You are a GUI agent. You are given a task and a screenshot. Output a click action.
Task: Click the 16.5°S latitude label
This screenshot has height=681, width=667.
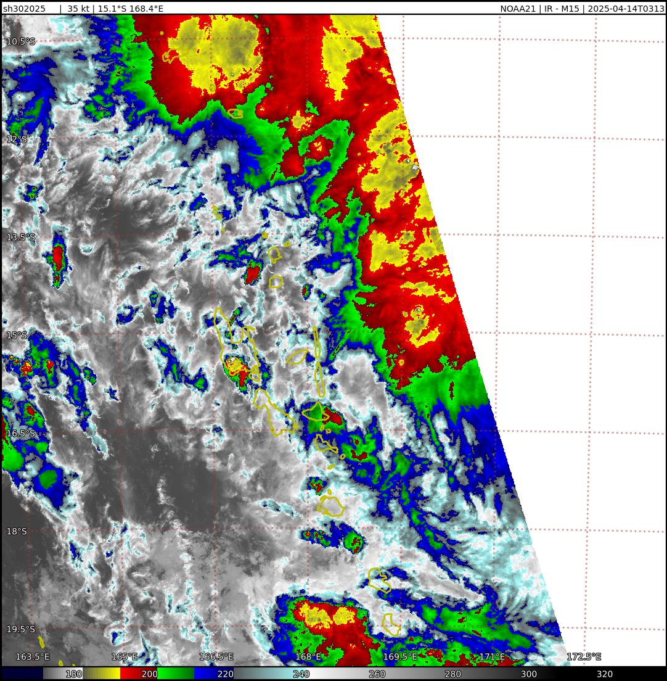pos(20,433)
